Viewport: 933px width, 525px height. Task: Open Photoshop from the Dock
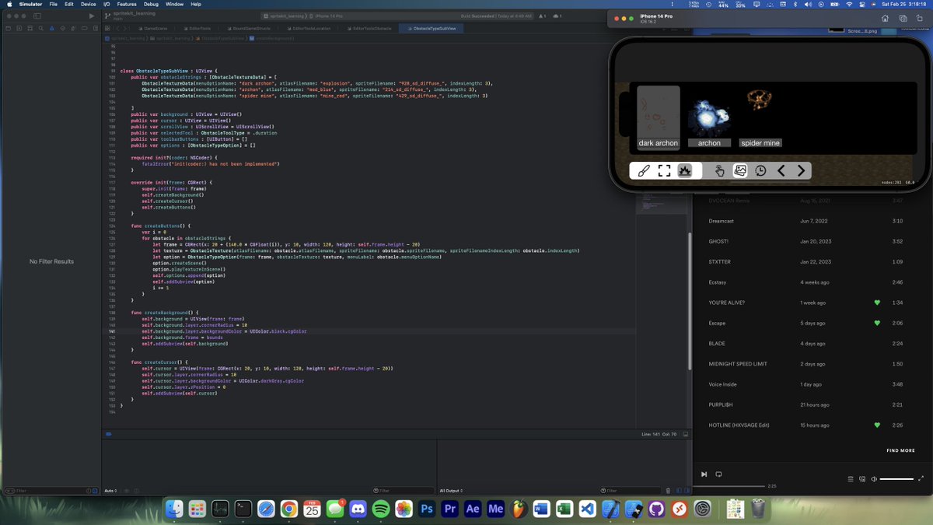(x=427, y=509)
